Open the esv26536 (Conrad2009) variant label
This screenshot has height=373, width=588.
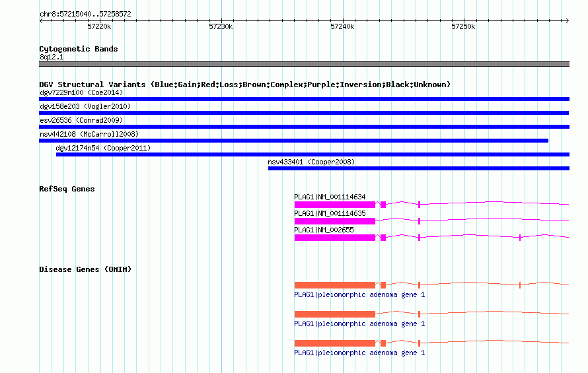tap(81, 120)
